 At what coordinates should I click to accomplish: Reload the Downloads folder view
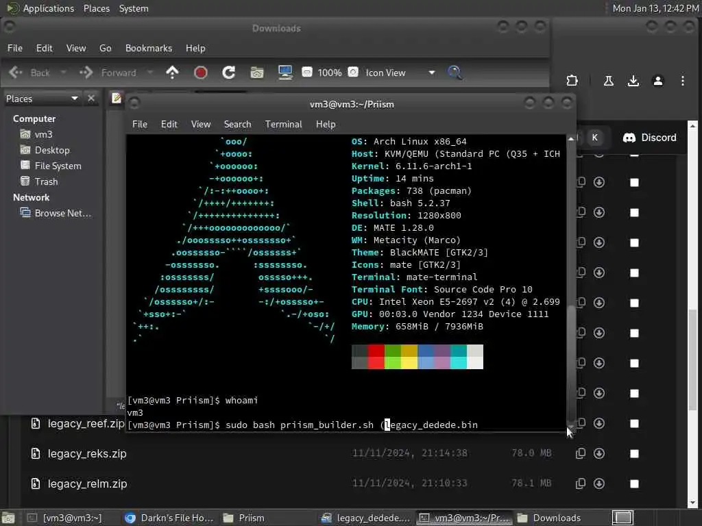pos(229,73)
